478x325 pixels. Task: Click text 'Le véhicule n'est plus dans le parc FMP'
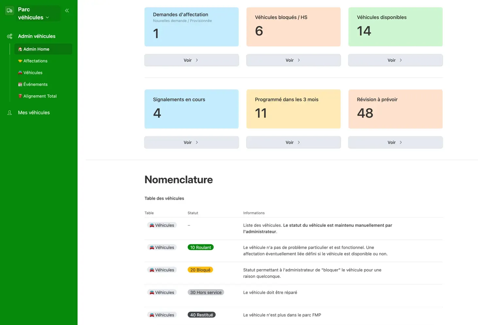click(282, 315)
